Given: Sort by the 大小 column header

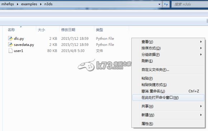Looking at the screenshot, I should tap(41, 30).
